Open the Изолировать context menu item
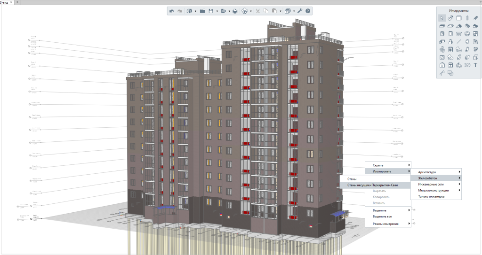Screen dimensions: 482x255 point(388,171)
